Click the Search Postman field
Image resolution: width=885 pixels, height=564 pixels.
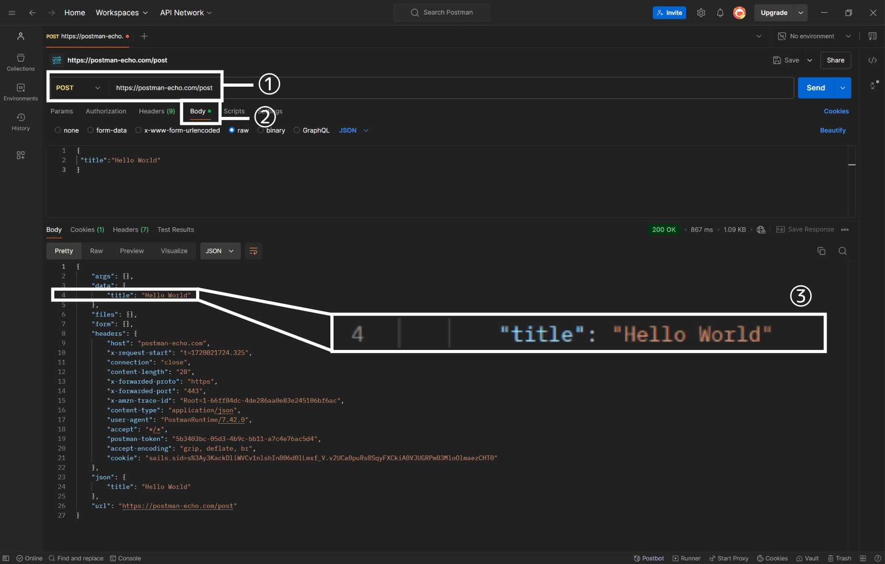[x=442, y=13]
